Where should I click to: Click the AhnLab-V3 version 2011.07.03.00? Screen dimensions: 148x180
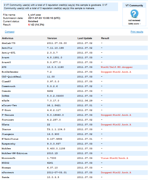(57, 43)
